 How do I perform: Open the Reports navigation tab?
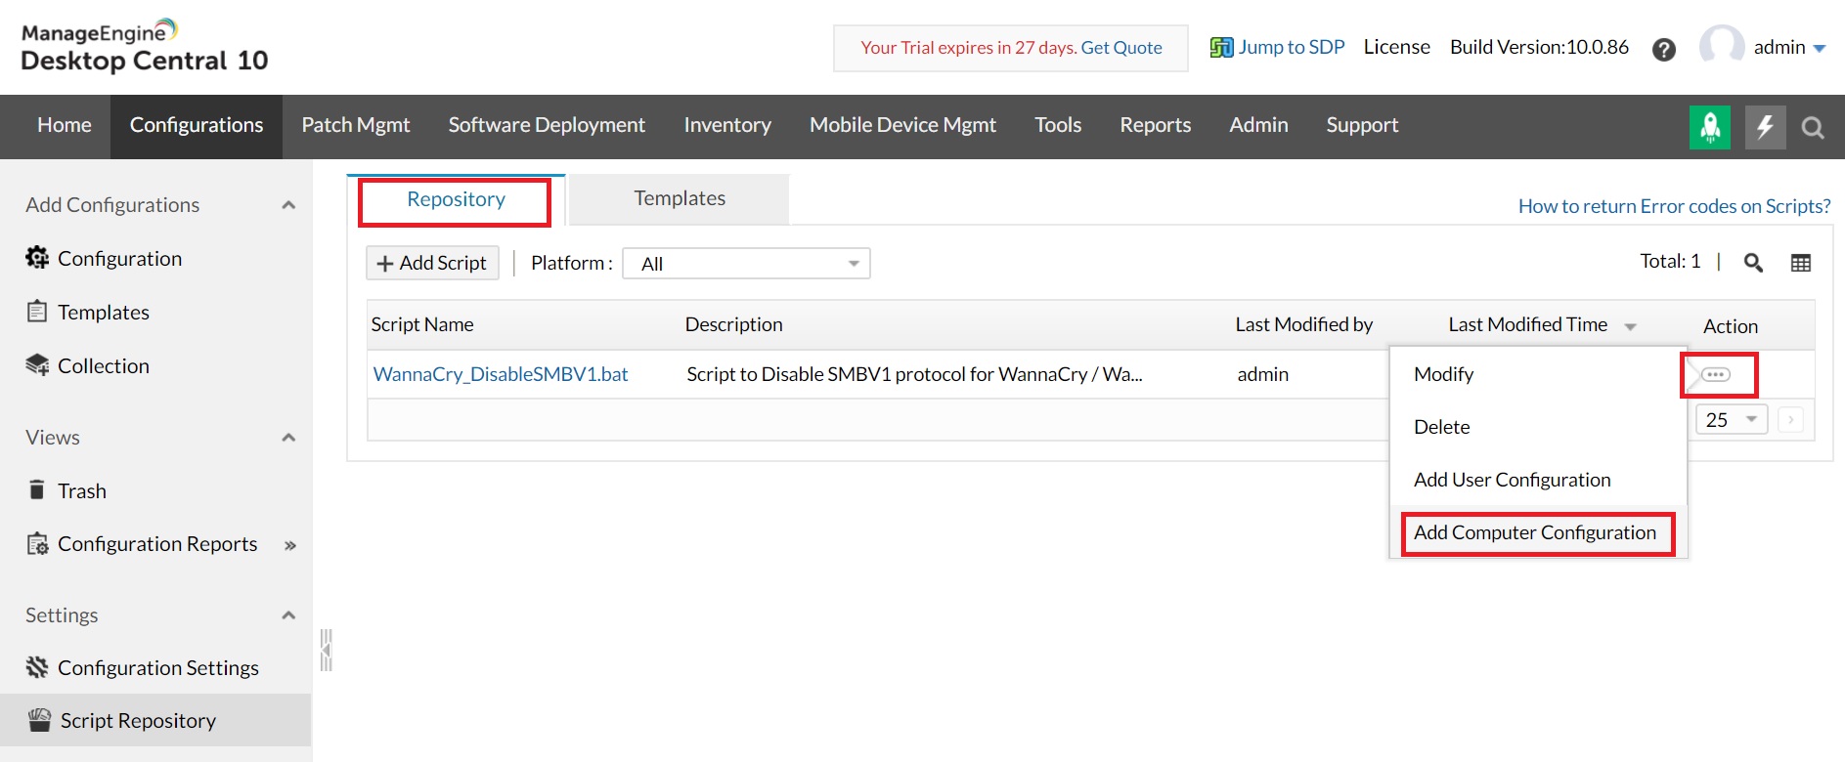click(x=1156, y=125)
